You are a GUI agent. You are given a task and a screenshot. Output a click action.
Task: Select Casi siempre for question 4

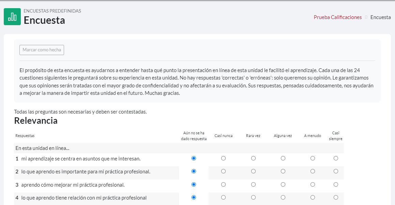[336, 198]
